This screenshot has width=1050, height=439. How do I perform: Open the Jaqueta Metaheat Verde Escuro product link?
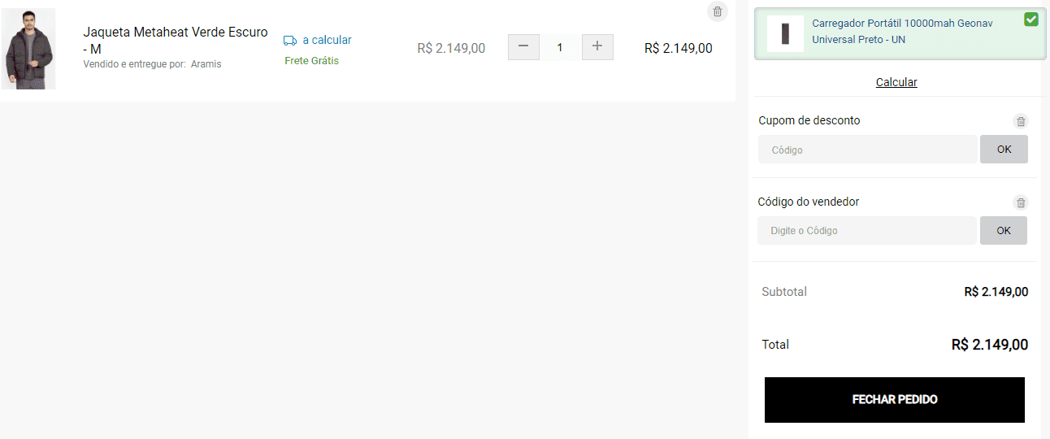[x=176, y=41]
